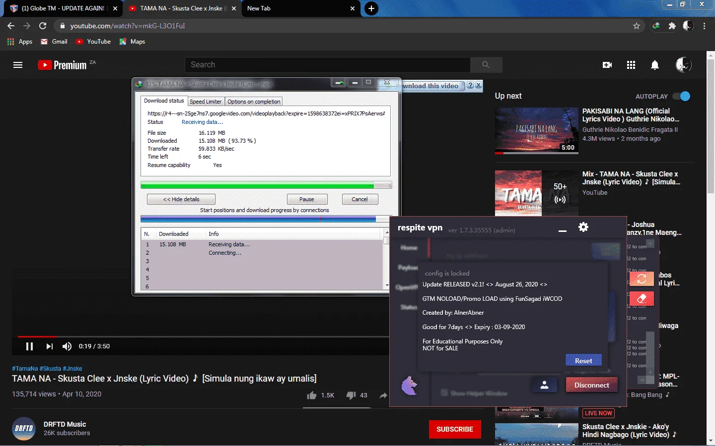
Task: Open the YouTube apps grid icon
Action: click(x=631, y=65)
